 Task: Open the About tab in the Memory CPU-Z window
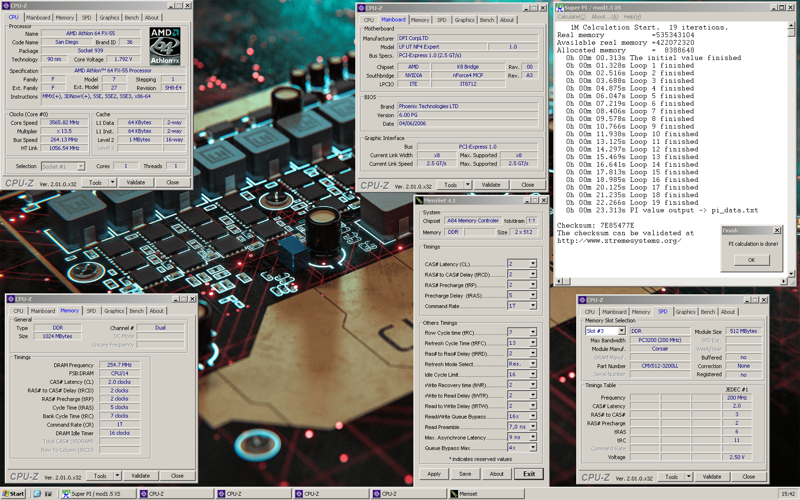(x=157, y=311)
